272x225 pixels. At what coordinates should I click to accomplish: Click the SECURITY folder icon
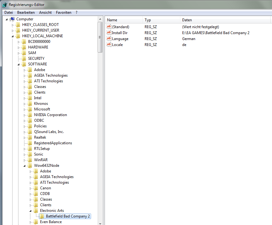[24, 59]
